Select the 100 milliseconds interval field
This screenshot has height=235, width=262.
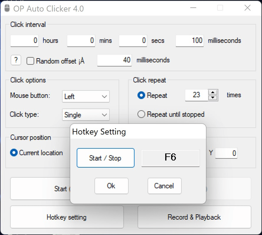point(189,40)
